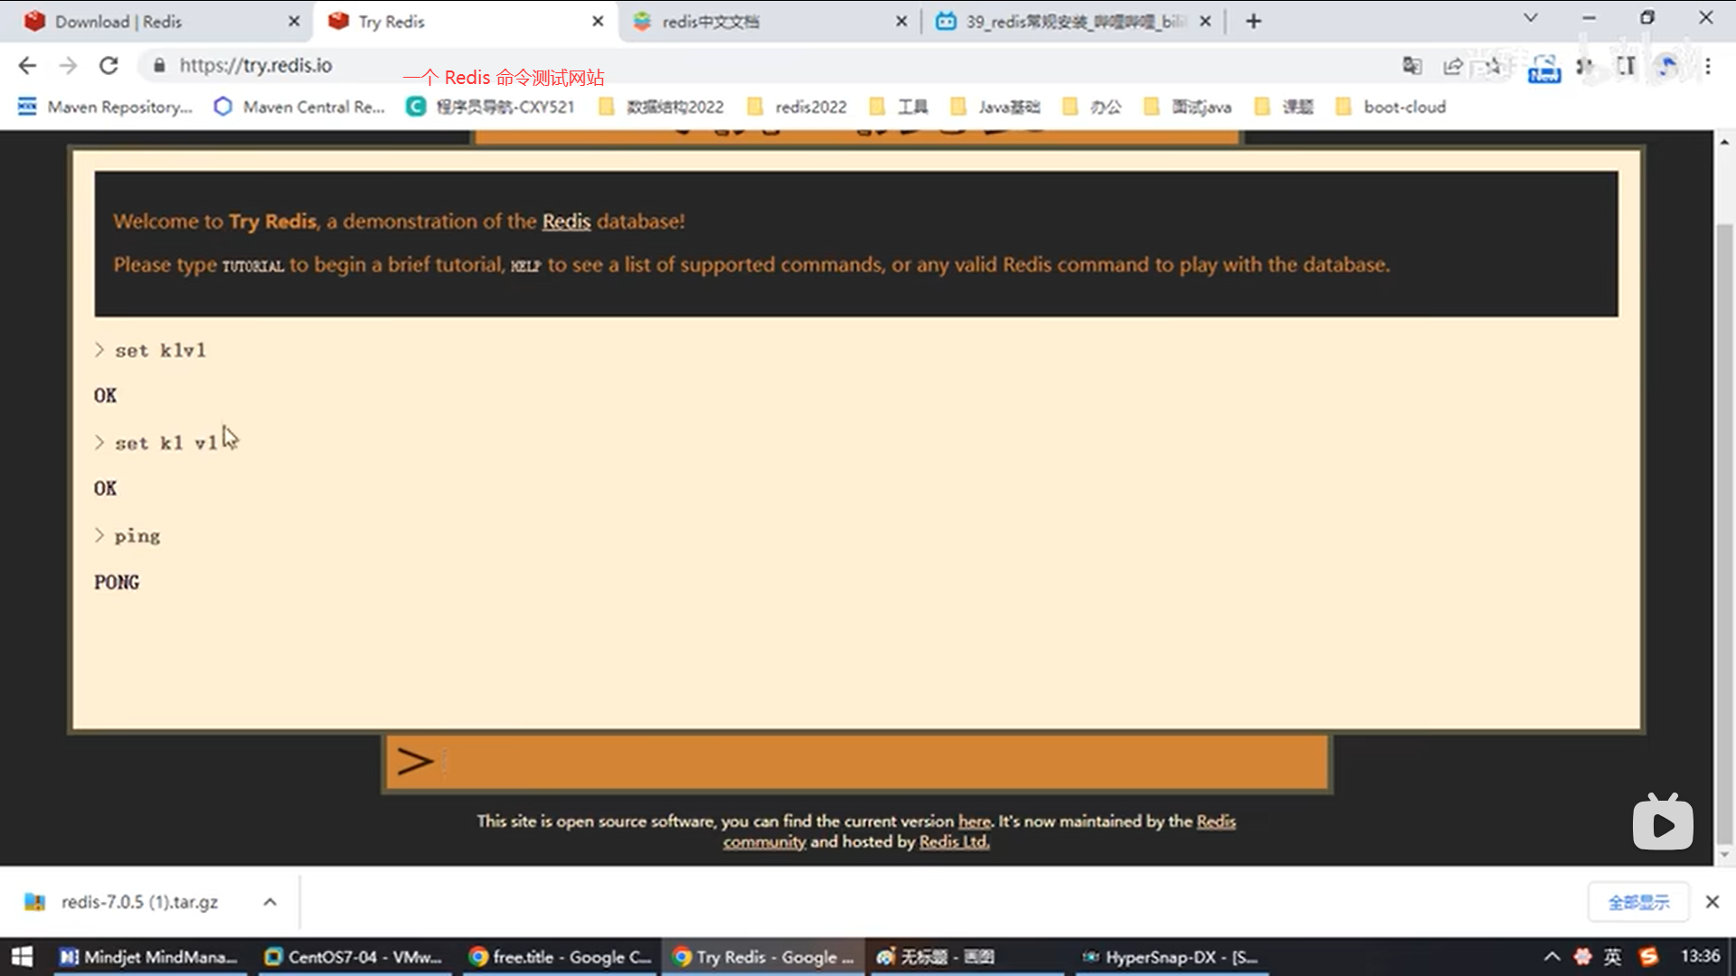Click the translate page icon
The height and width of the screenshot is (976, 1736).
[1411, 65]
